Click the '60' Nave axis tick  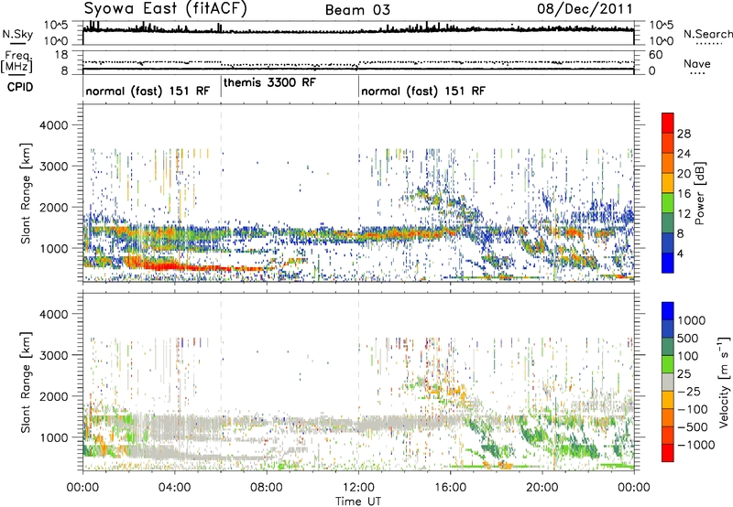(x=655, y=55)
